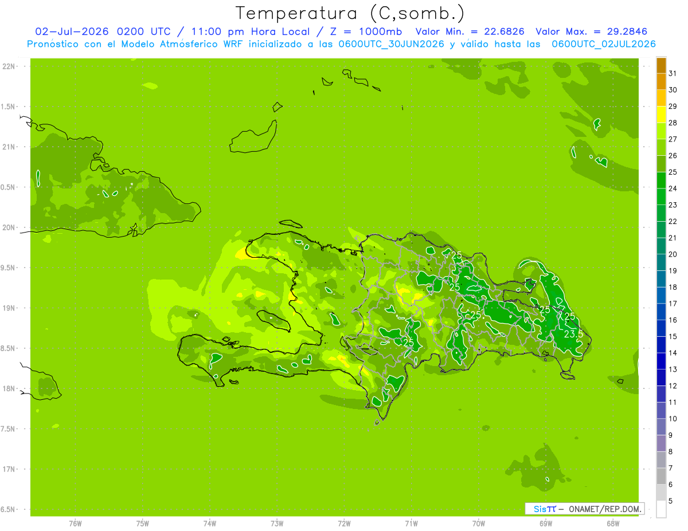Pick the orange swatch between 30 and 31
Viewport: 688px width, 531px height.
click(x=661, y=82)
